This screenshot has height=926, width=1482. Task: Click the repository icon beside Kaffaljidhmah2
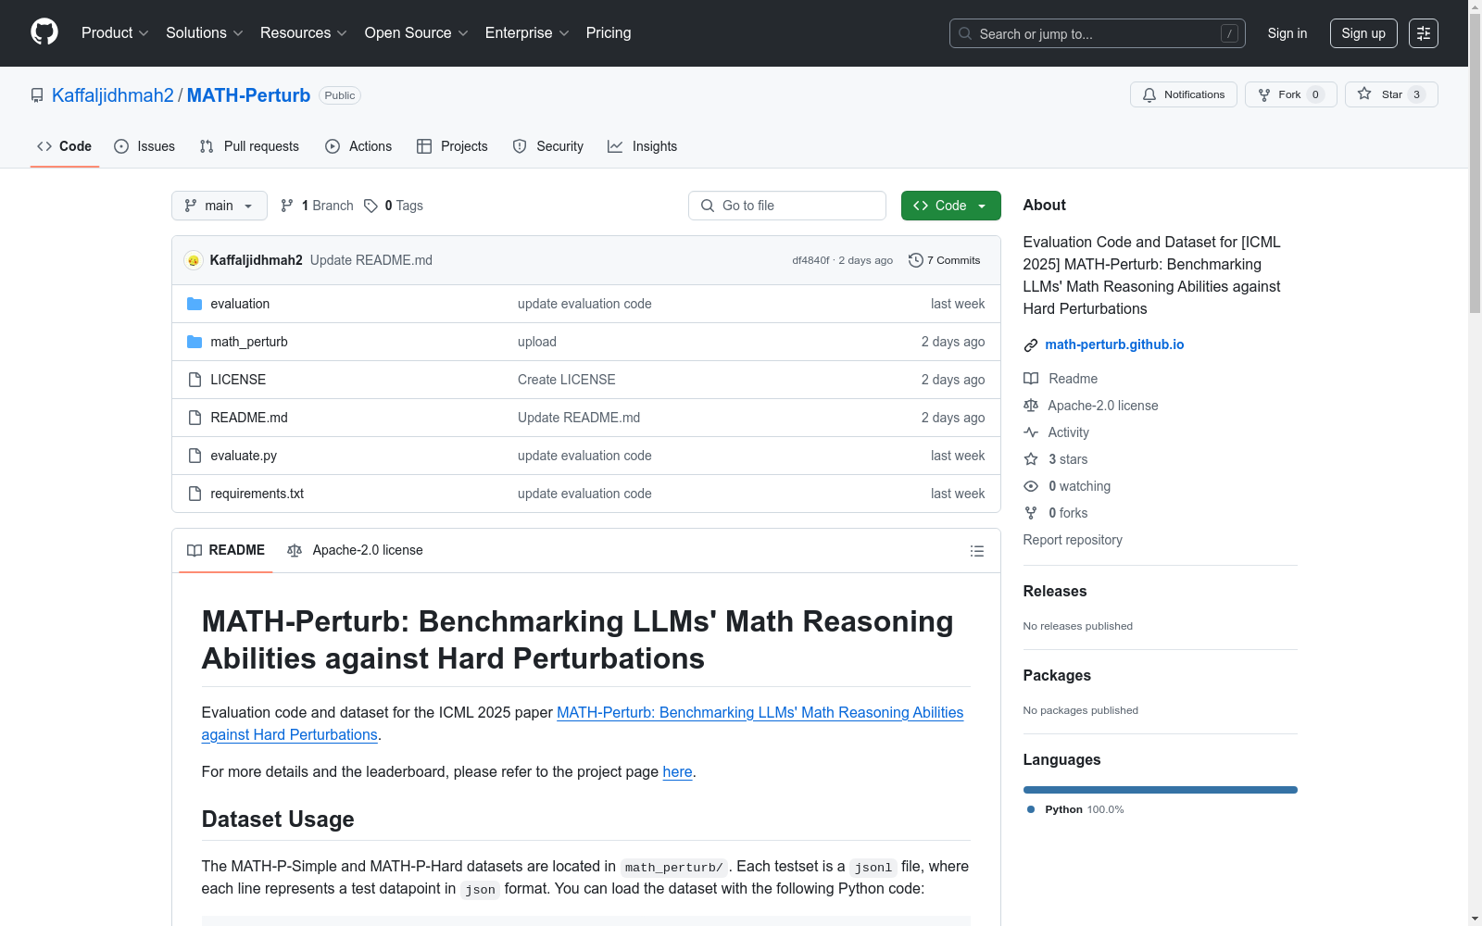[37, 95]
